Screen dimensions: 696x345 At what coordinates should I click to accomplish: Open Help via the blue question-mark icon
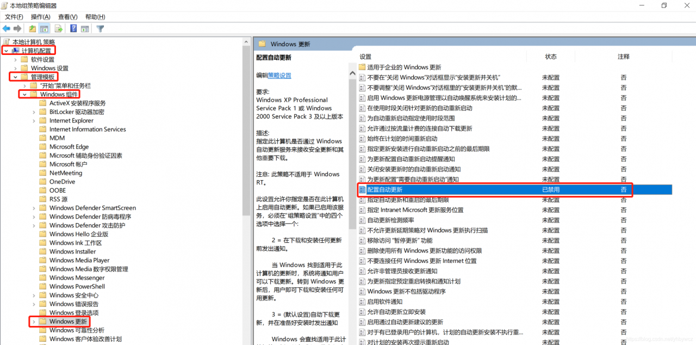[73, 29]
